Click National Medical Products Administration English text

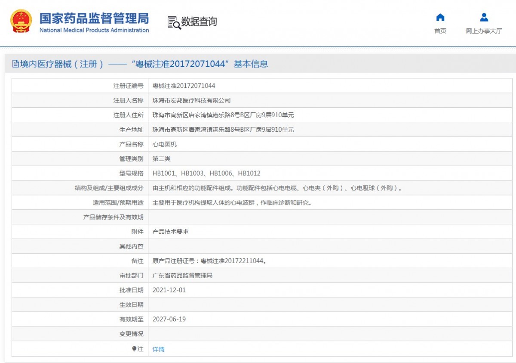click(94, 30)
